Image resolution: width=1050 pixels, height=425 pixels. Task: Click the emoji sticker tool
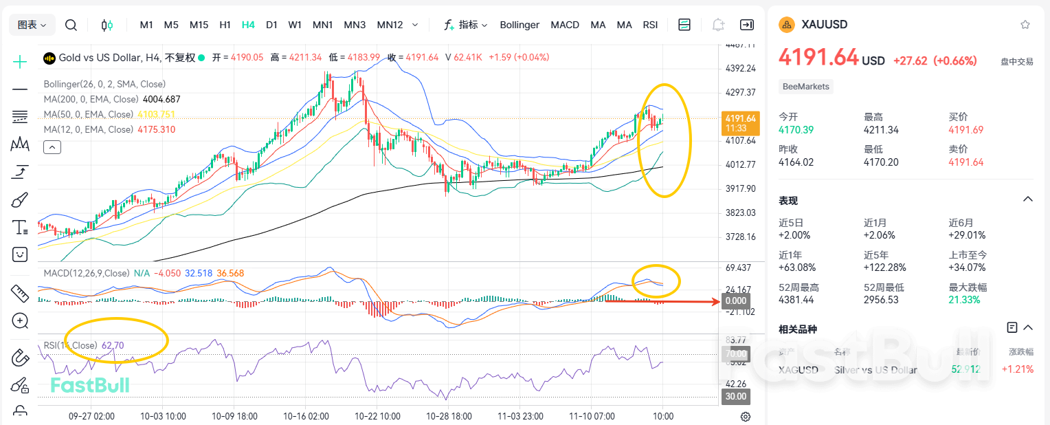pyautogui.click(x=19, y=254)
